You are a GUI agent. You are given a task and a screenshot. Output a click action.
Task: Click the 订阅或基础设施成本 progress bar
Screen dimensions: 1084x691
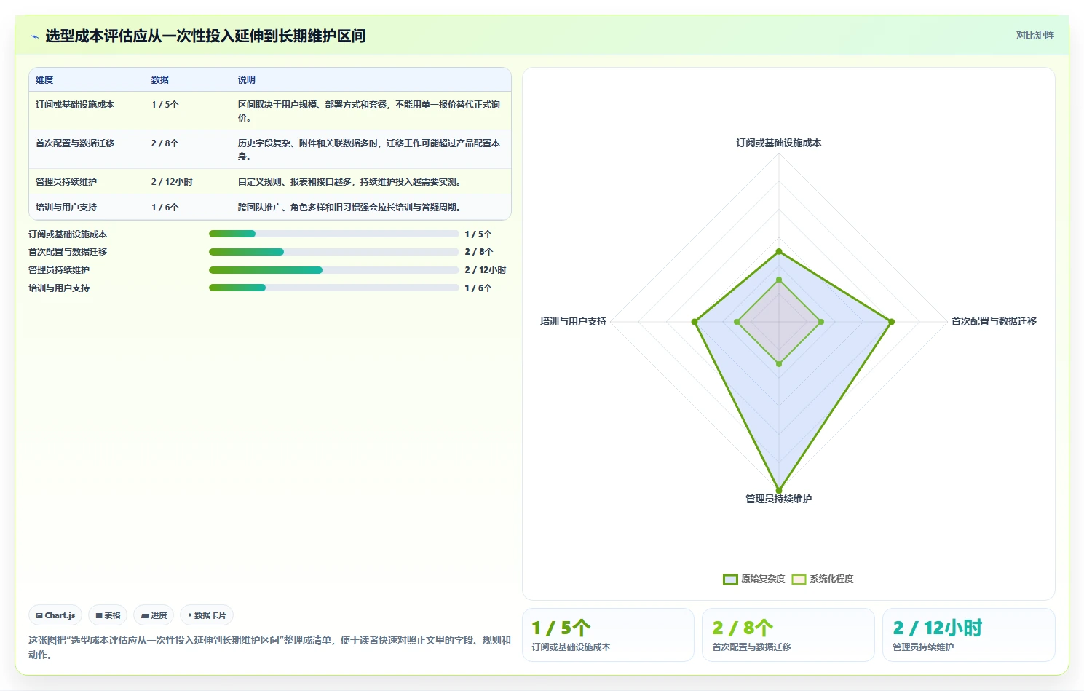pos(333,234)
